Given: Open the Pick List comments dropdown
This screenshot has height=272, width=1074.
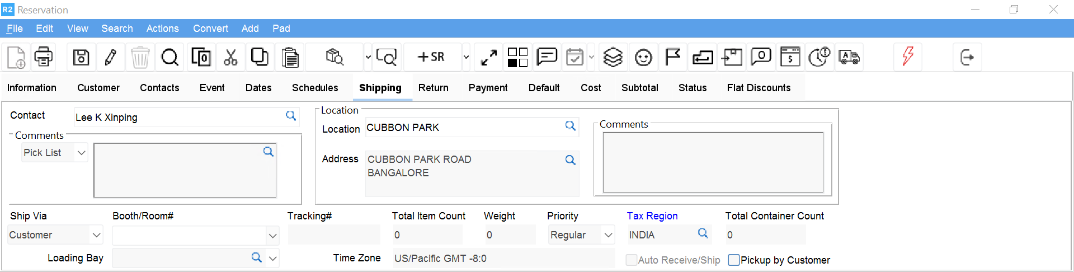Looking at the screenshot, I should coord(81,153).
